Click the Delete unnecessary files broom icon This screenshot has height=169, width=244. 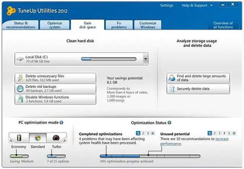click(20, 78)
